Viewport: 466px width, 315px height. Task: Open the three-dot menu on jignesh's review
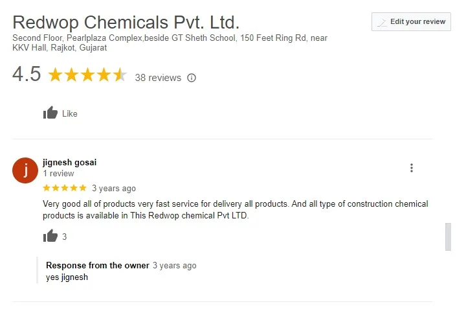(412, 168)
